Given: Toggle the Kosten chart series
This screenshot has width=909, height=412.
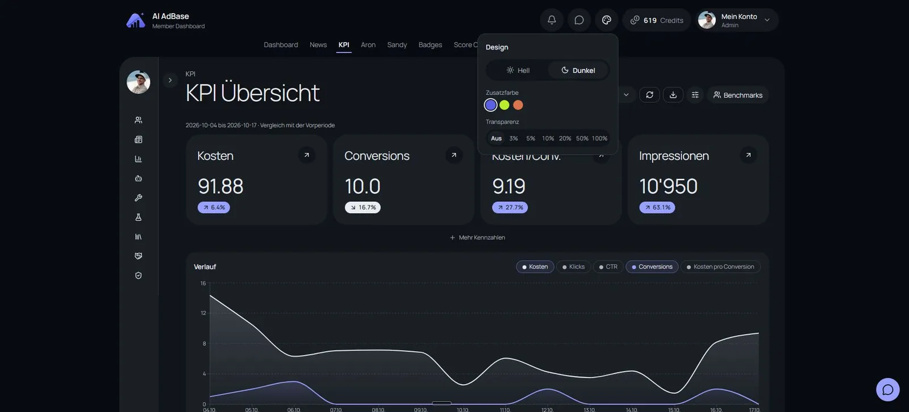Looking at the screenshot, I should [x=535, y=267].
